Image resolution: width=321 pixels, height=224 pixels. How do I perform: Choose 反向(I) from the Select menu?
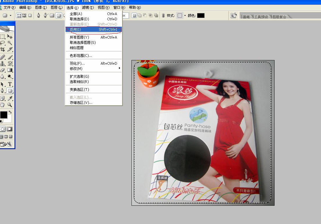point(93,30)
